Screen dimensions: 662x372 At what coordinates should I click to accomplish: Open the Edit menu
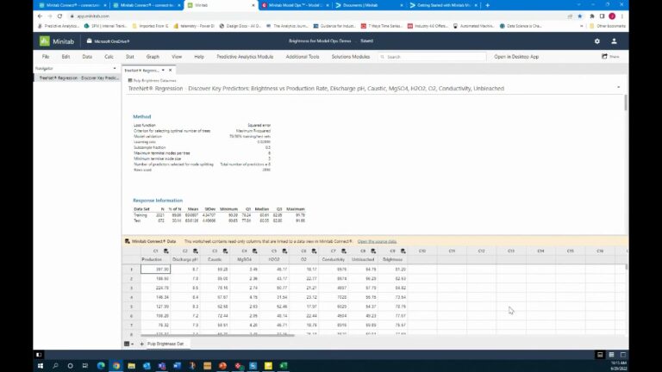66,57
